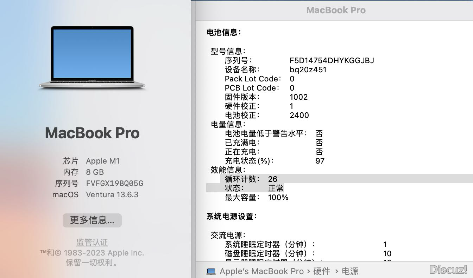Click the serial number FVFGX19BQ05G
This screenshot has height=278, width=473.
[115, 183]
